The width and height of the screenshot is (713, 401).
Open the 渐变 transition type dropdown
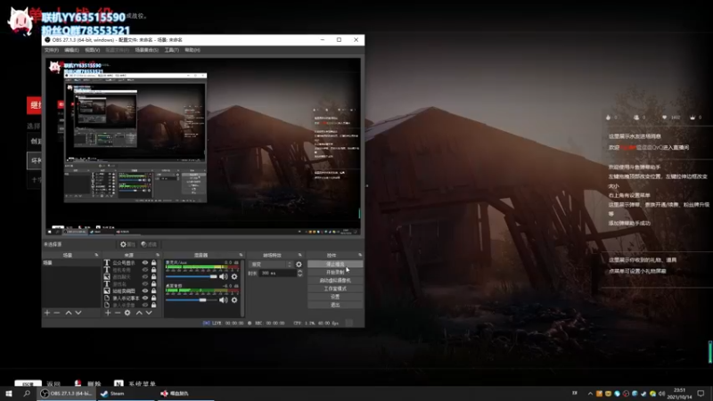(271, 264)
